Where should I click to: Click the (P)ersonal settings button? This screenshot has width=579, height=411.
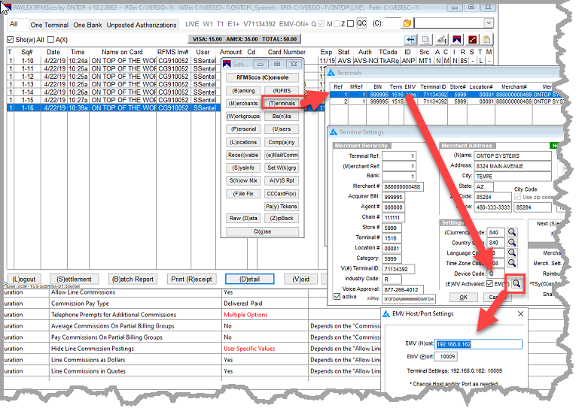click(x=243, y=129)
